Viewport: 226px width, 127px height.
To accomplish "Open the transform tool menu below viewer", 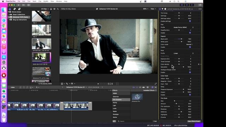I will pos(63,84).
